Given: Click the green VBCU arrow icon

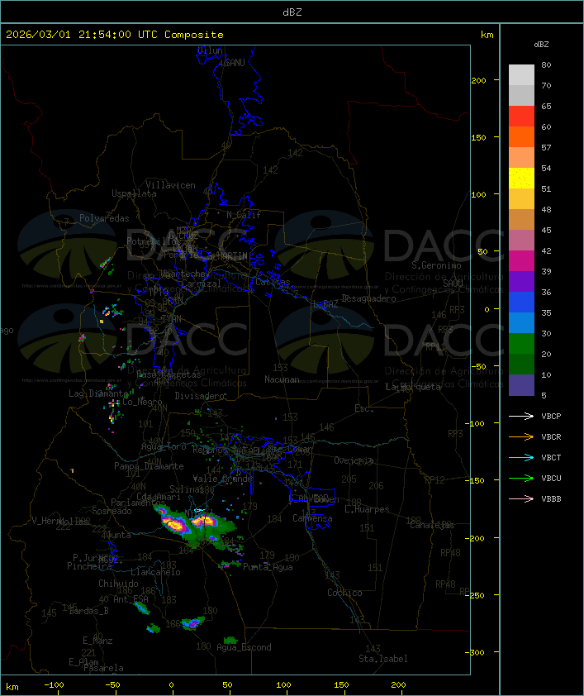Looking at the screenshot, I should (x=521, y=478).
